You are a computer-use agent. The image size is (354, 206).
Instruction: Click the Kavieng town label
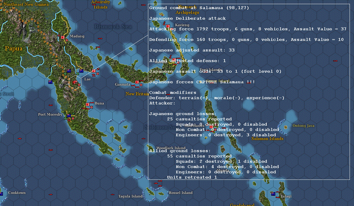[182, 25]
